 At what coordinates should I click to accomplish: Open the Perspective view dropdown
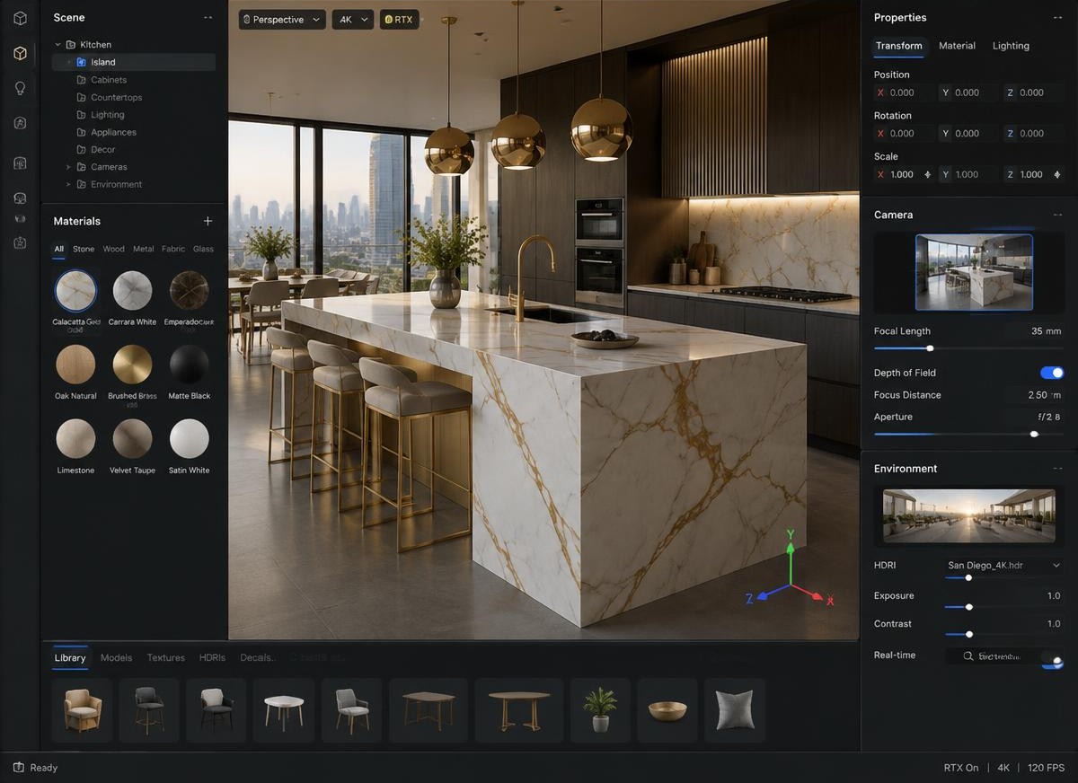(281, 20)
